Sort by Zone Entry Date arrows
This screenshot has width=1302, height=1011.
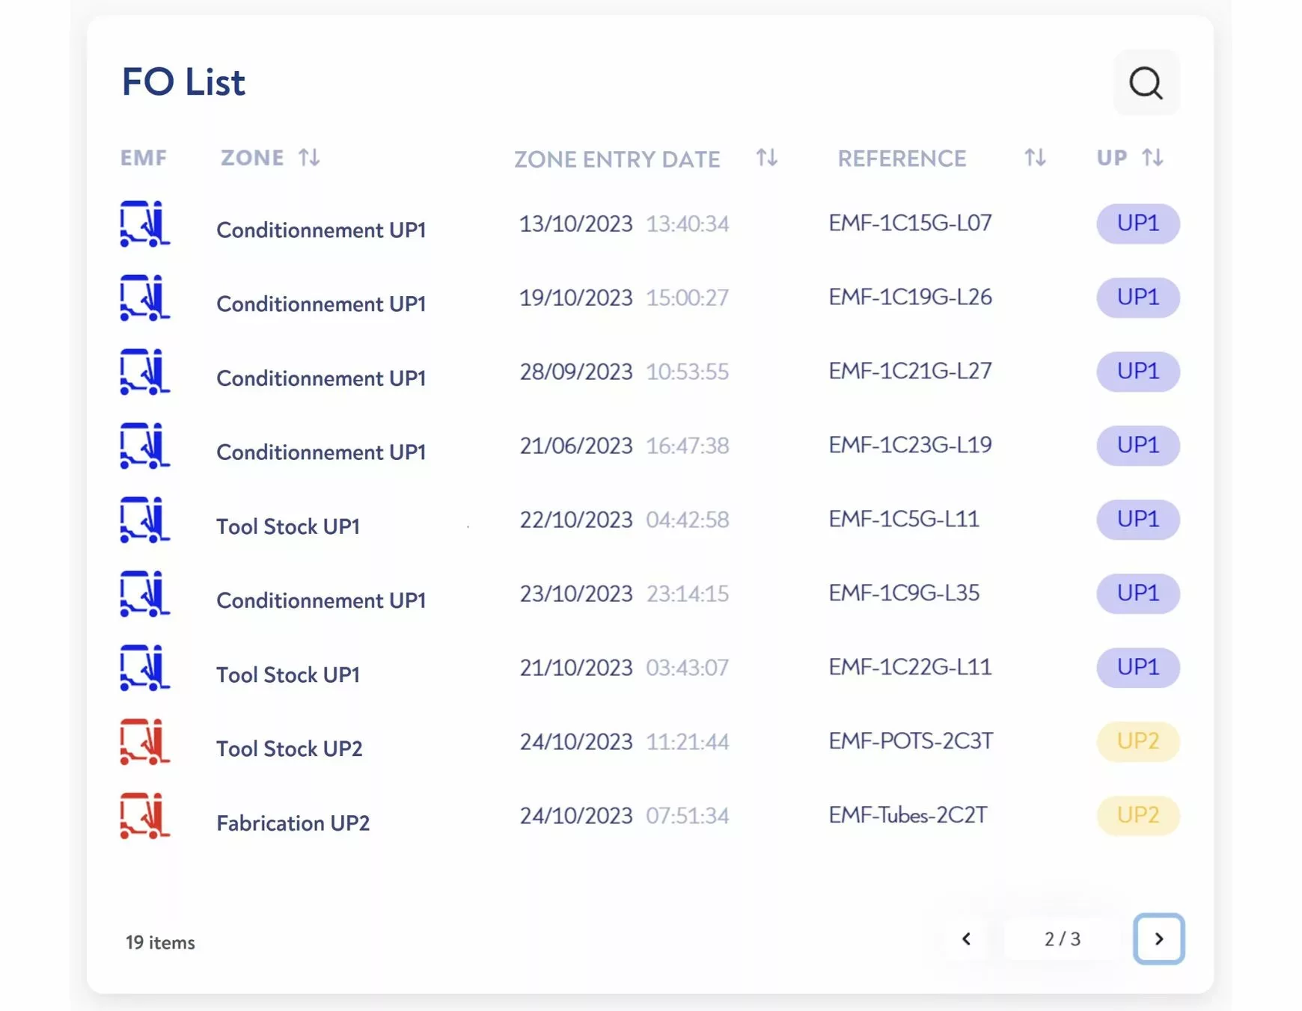click(766, 158)
